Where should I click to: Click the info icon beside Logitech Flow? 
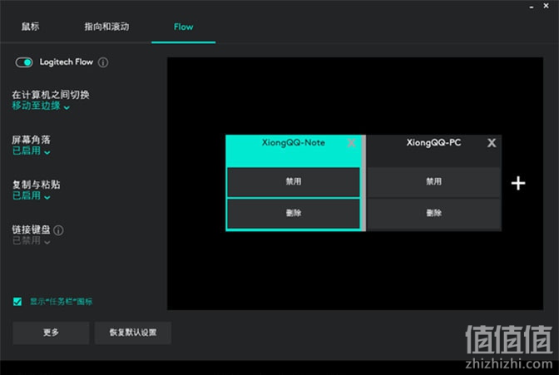103,62
